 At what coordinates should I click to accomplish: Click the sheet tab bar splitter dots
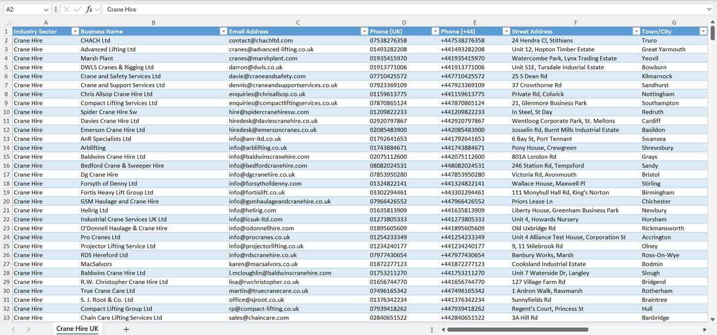(x=432, y=329)
